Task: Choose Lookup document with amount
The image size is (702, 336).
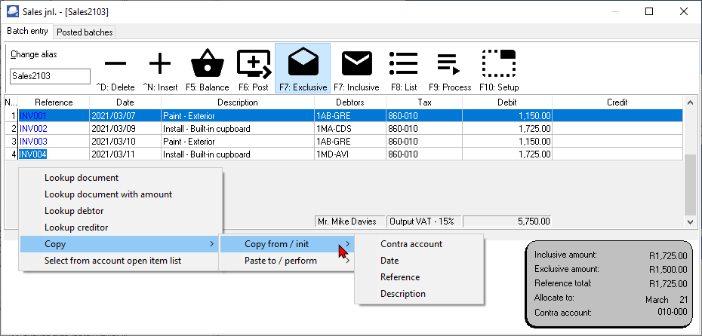Action: point(121,194)
